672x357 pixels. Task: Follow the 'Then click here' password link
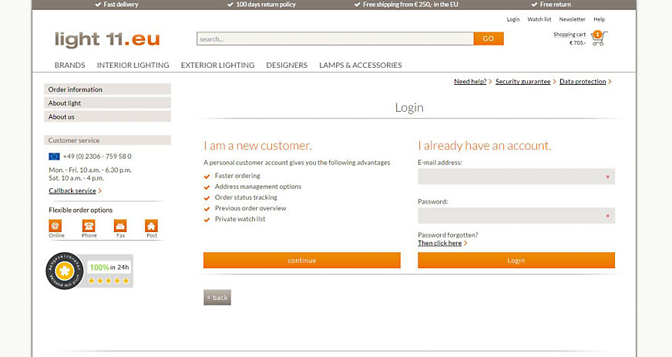click(440, 243)
